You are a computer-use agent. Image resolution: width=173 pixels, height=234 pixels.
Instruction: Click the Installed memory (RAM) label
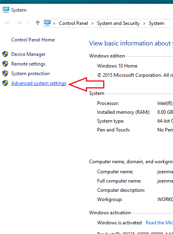coord(124,112)
